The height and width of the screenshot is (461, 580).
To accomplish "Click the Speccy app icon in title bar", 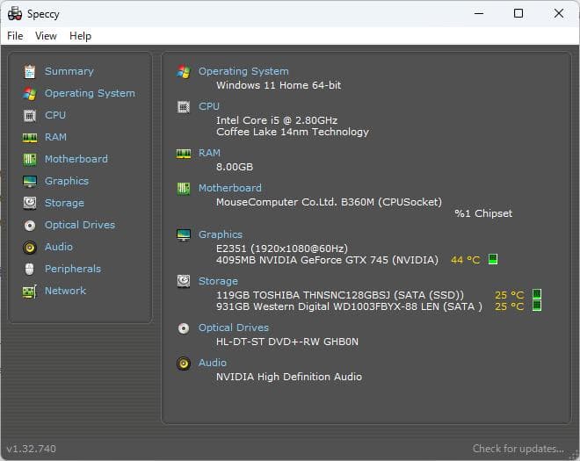I will (x=15, y=14).
